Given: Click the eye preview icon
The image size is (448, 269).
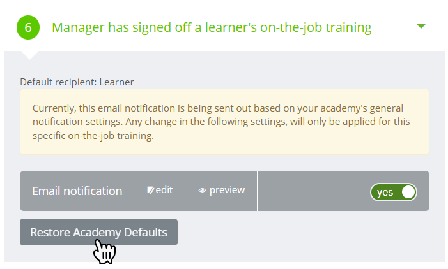Looking at the screenshot, I should tap(202, 191).
